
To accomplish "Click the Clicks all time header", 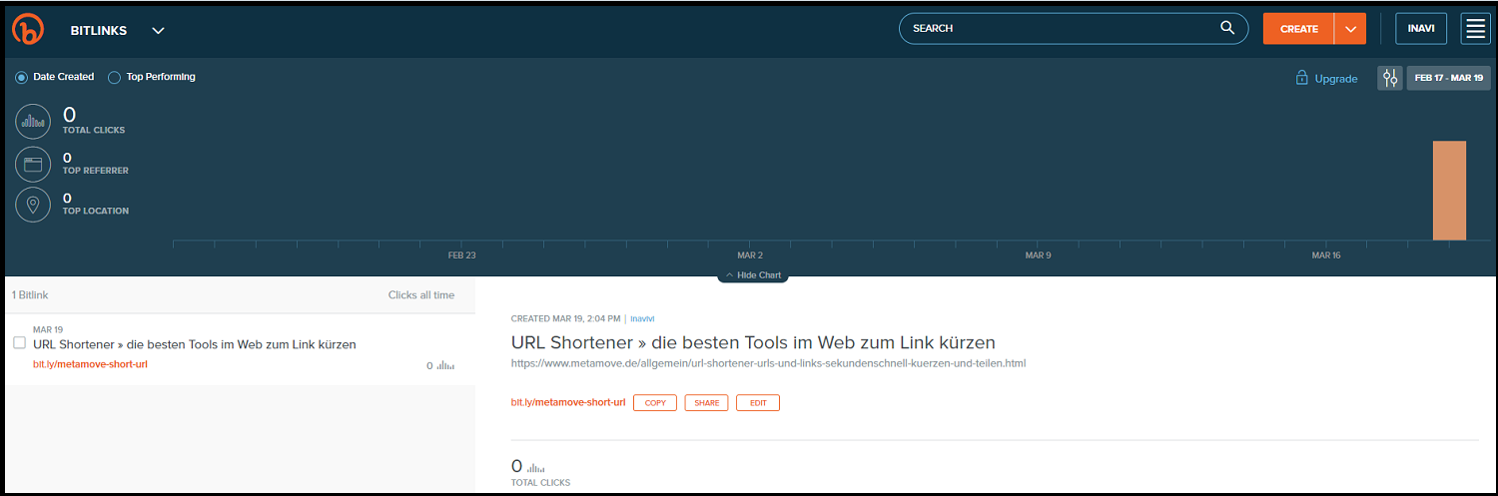I will [421, 295].
